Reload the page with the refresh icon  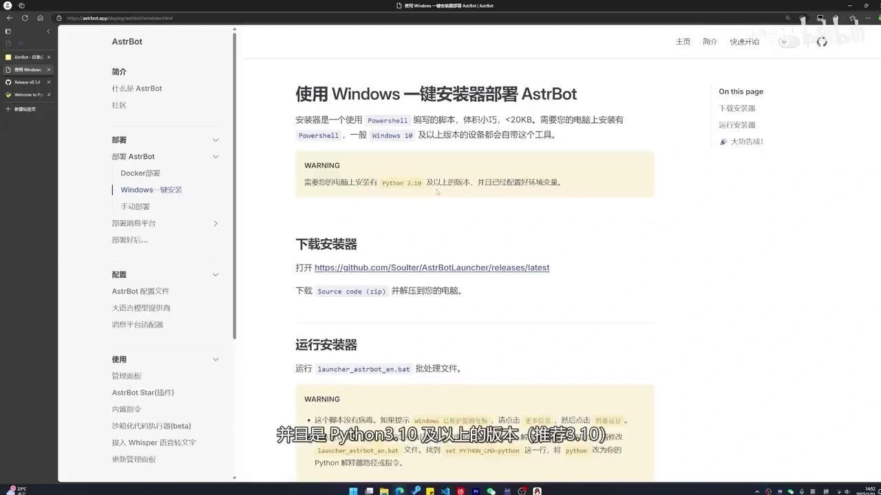(25, 18)
